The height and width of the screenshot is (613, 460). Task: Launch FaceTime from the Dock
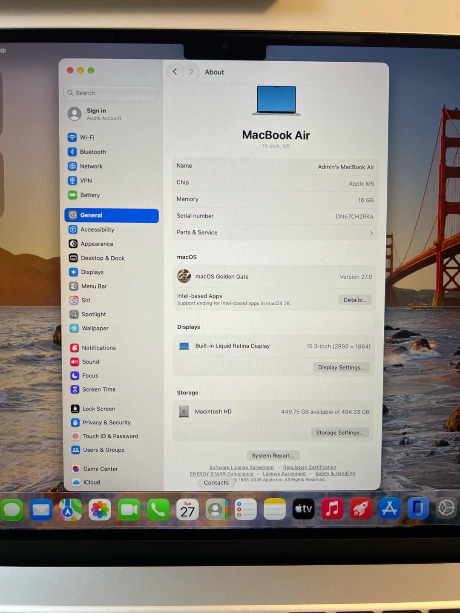[129, 510]
